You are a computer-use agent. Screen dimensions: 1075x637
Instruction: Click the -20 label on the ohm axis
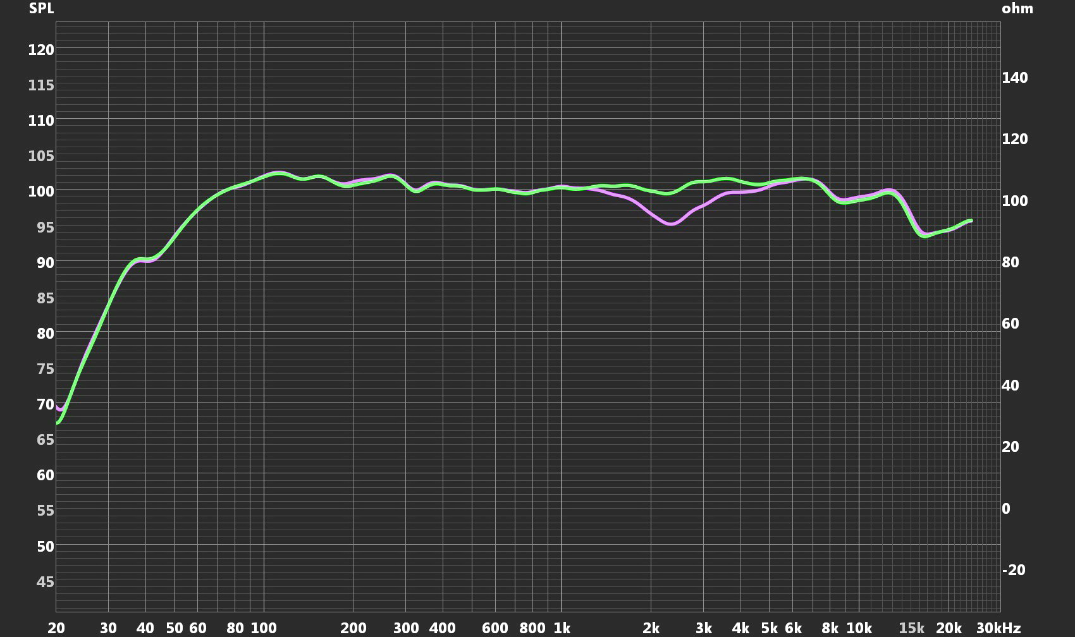point(1014,570)
